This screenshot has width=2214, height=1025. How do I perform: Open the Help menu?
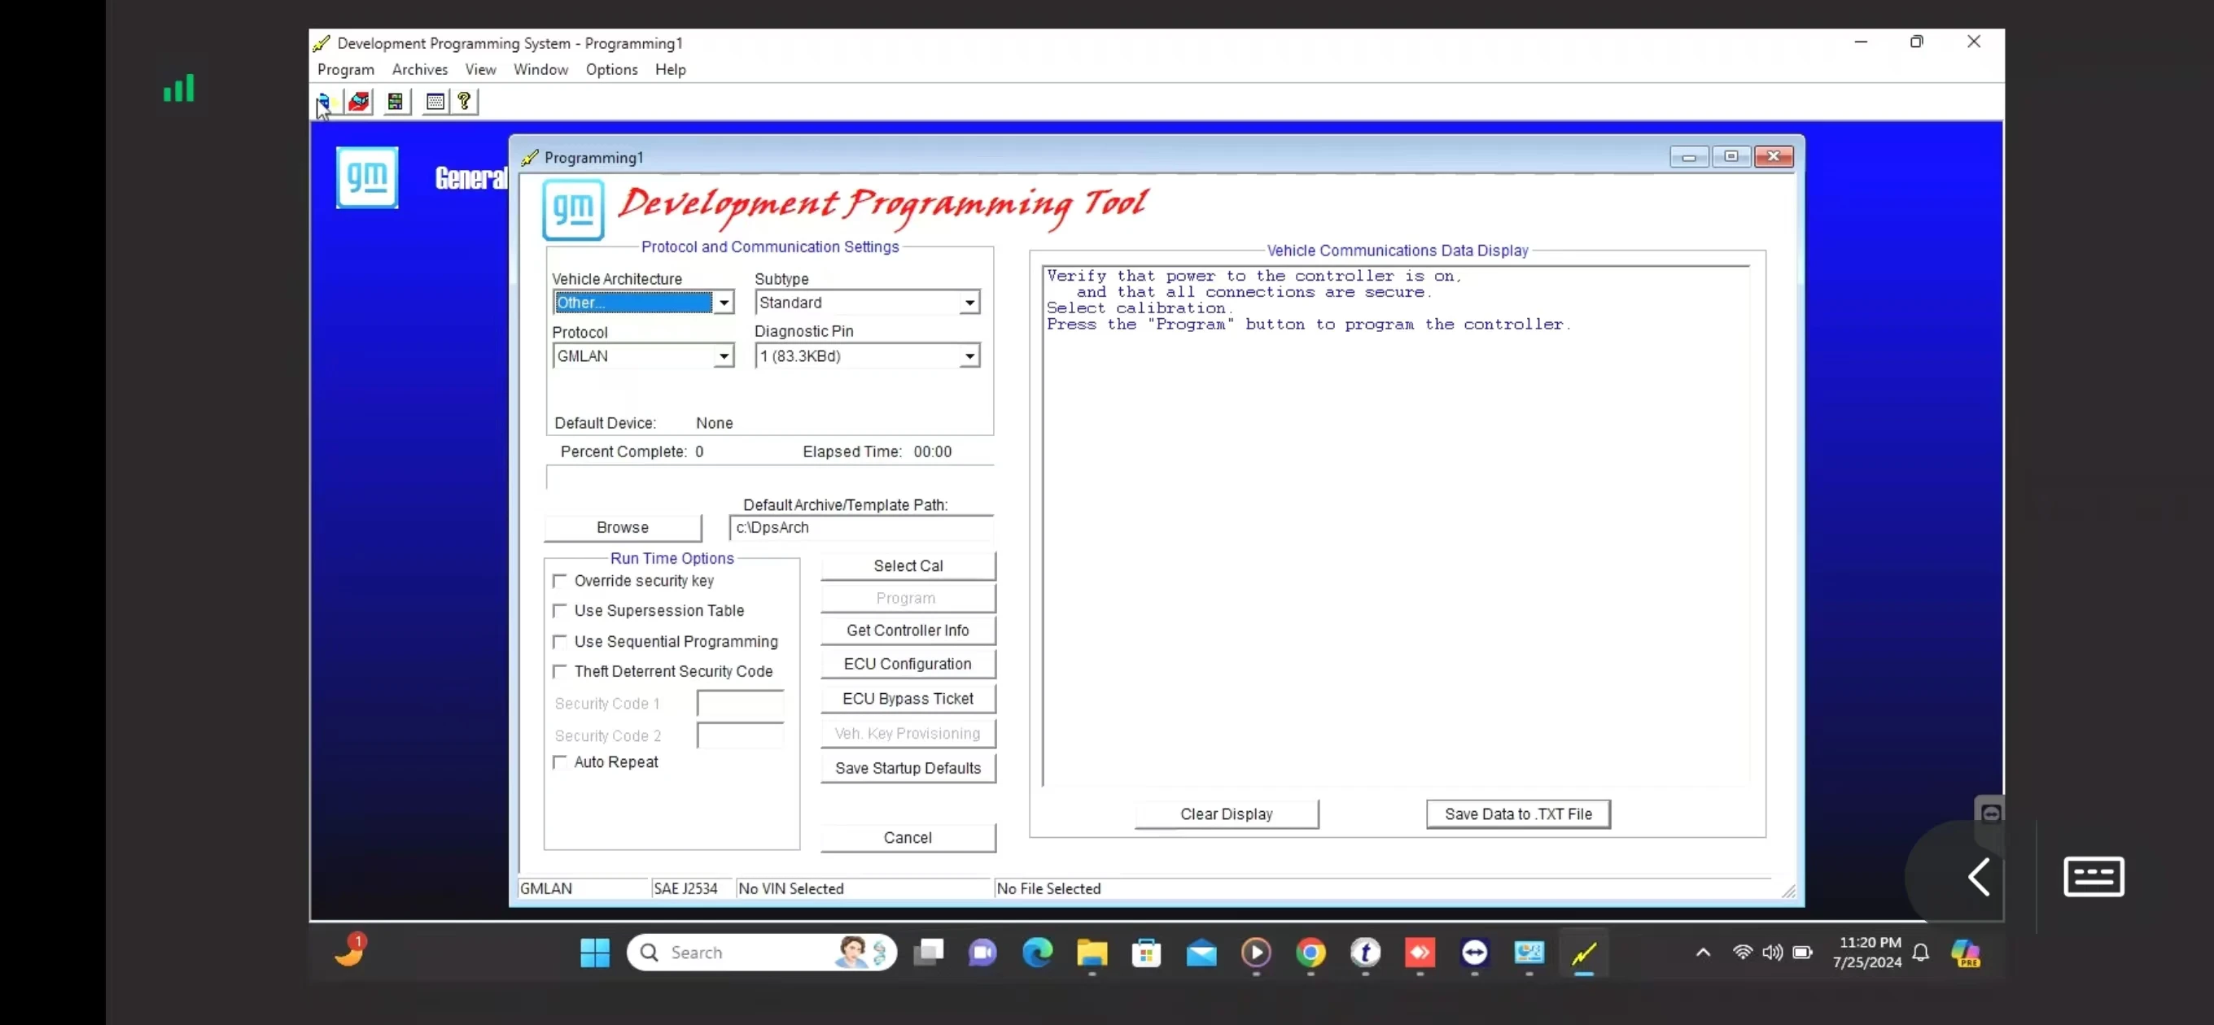click(671, 70)
